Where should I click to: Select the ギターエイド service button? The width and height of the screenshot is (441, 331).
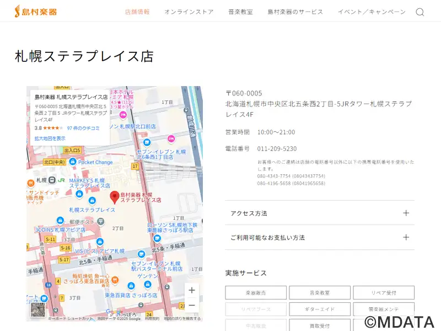[x=320, y=309]
